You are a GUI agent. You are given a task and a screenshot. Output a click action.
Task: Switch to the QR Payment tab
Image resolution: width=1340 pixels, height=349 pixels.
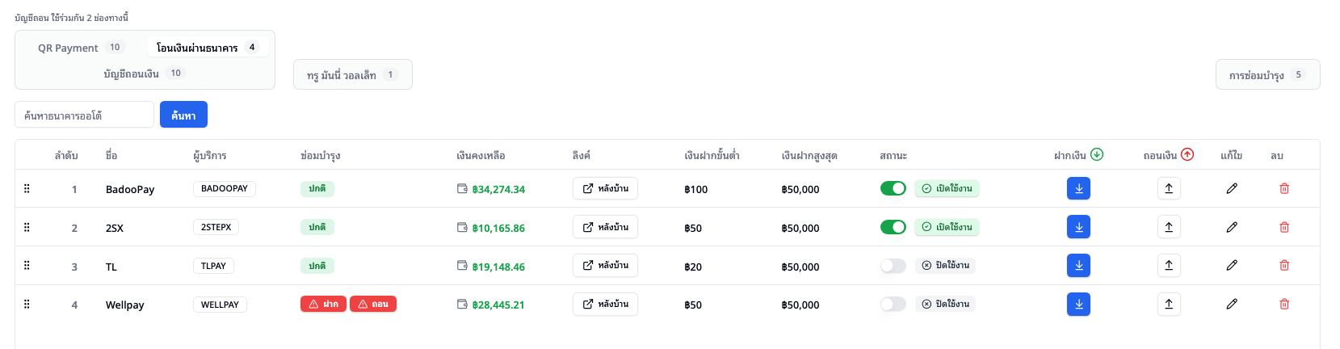click(79, 48)
